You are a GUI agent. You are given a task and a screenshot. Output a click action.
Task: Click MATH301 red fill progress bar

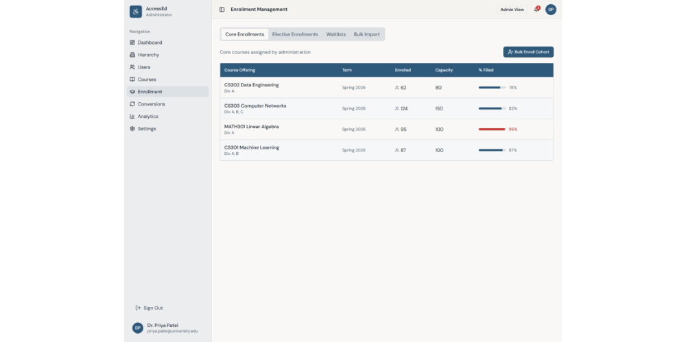(492, 130)
